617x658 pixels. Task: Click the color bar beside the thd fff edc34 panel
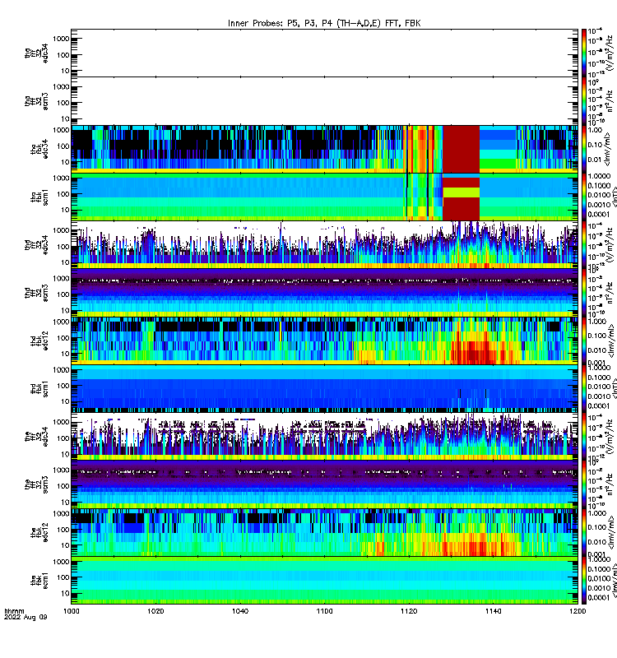584,244
